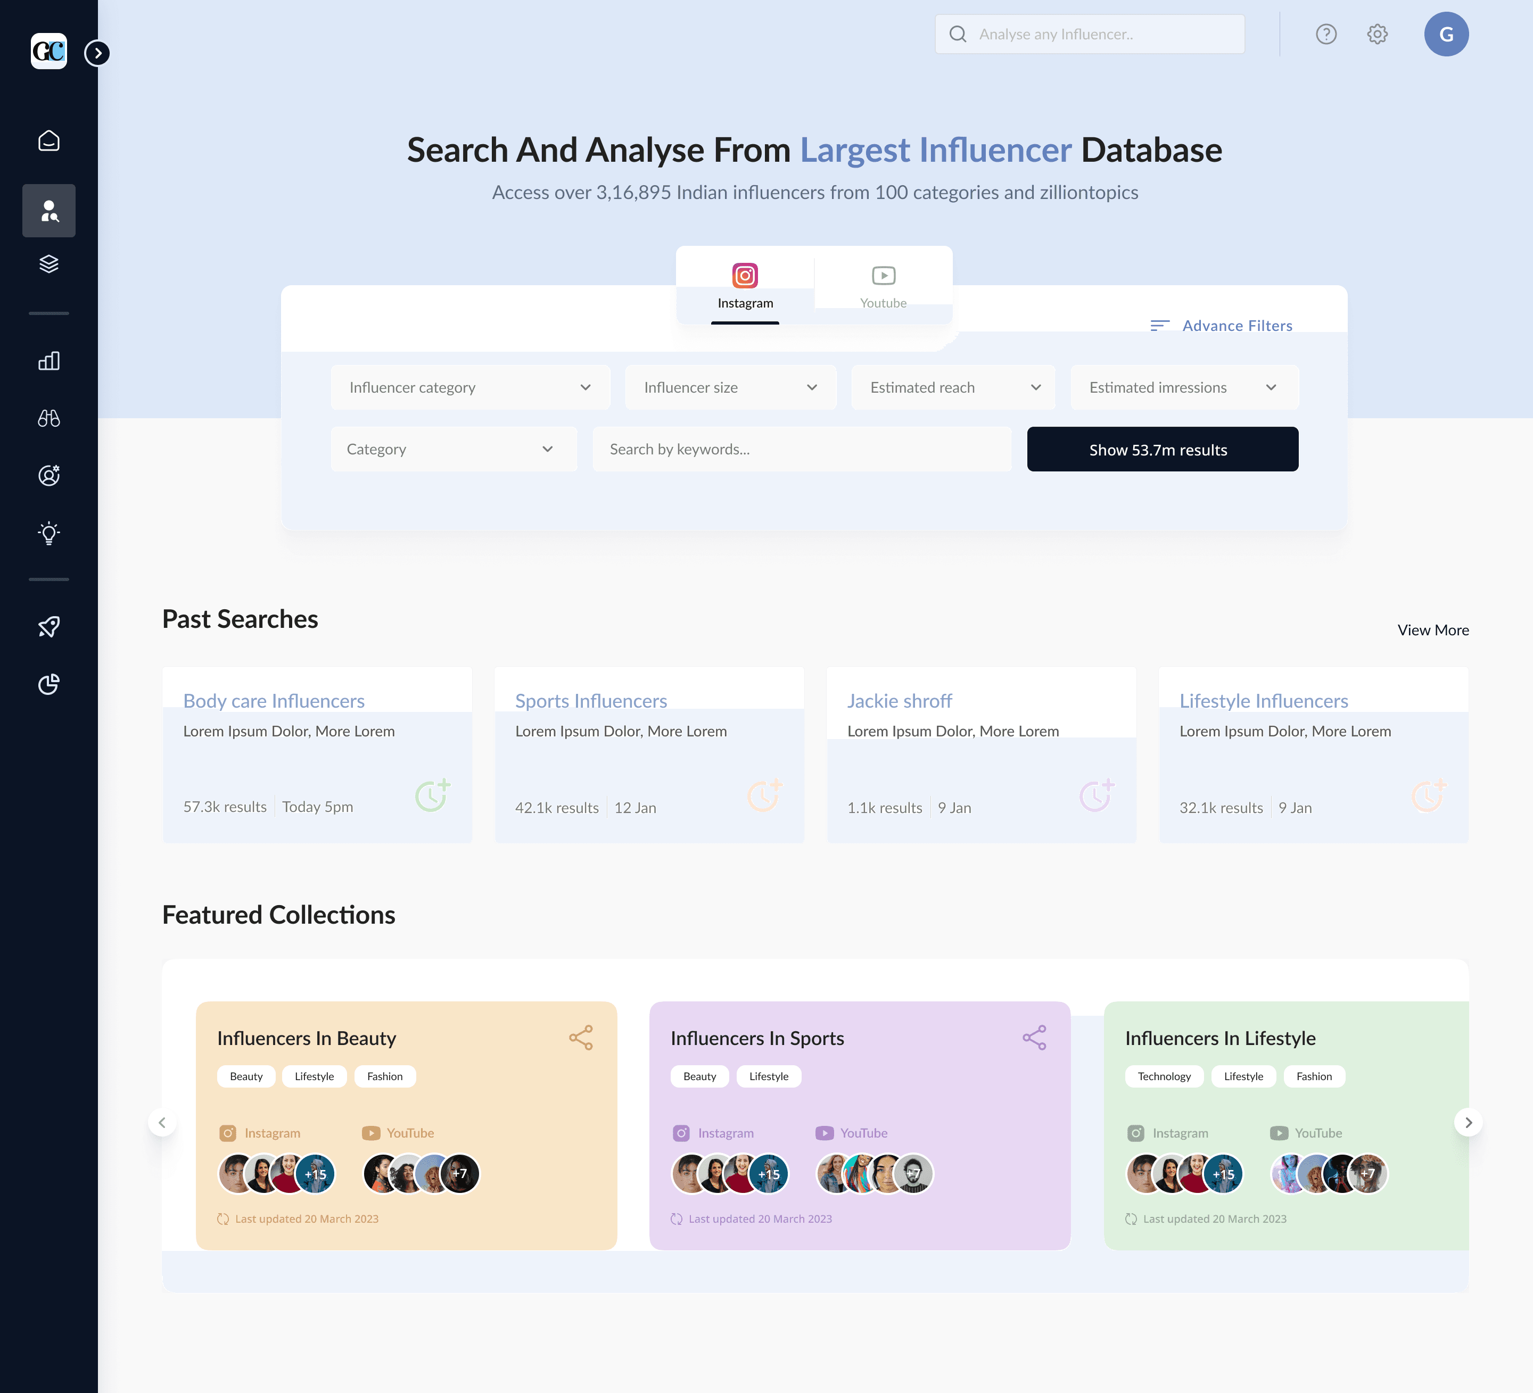
Task: Click Show 53.7m results button
Action: [x=1162, y=449]
